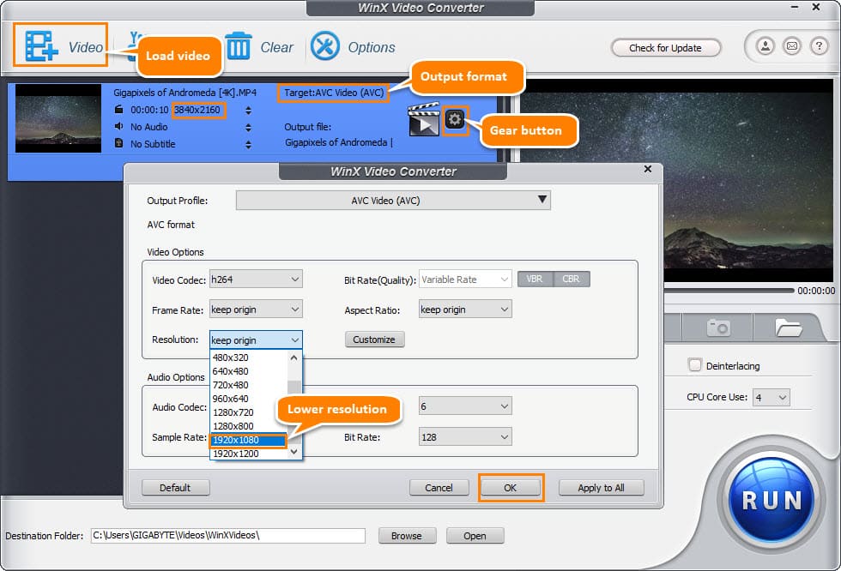Click resolution list scroll down arrow

click(293, 453)
